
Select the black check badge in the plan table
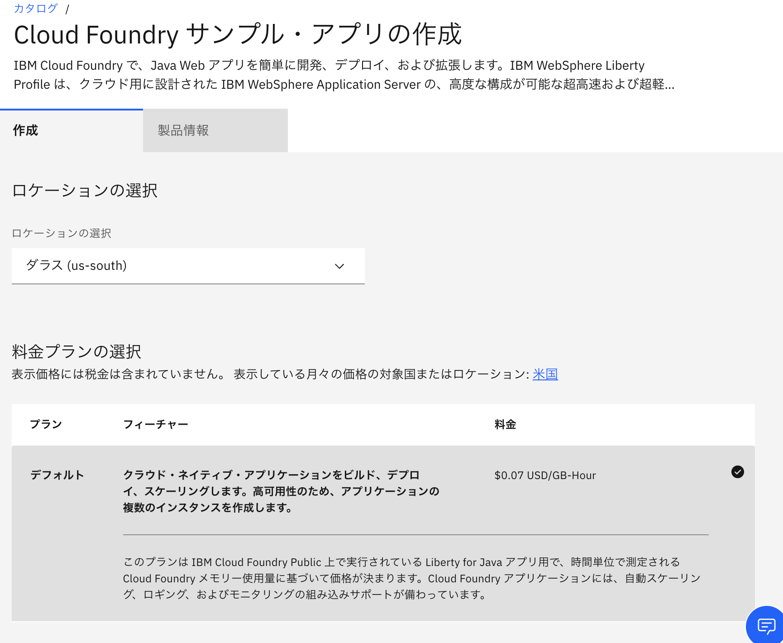tap(738, 472)
